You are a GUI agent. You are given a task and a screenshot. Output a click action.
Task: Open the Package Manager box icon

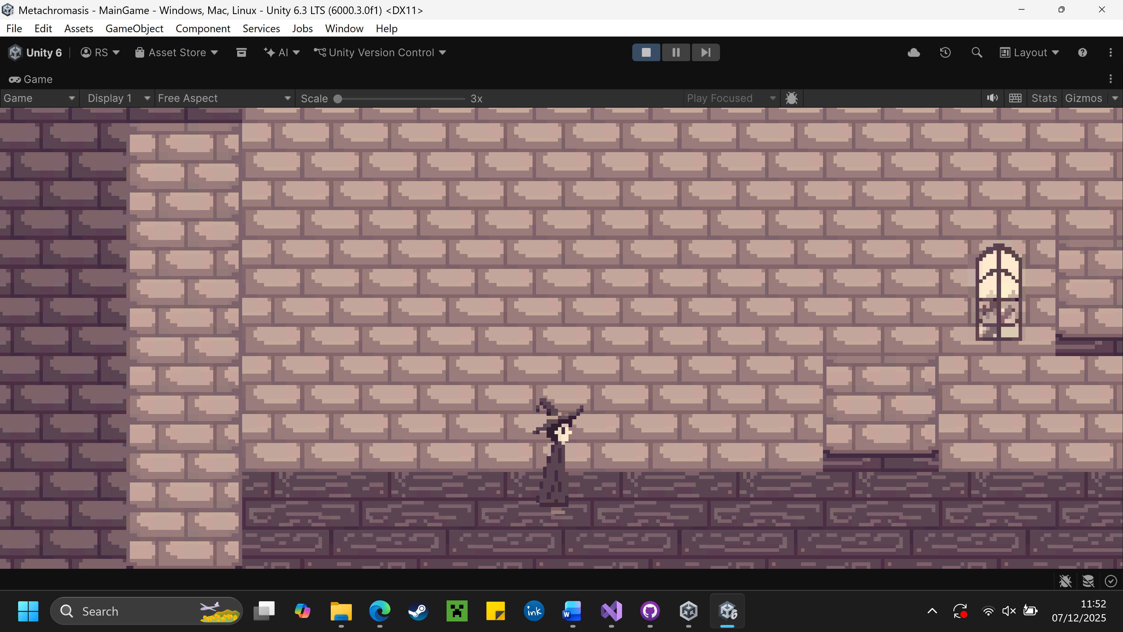click(x=241, y=52)
